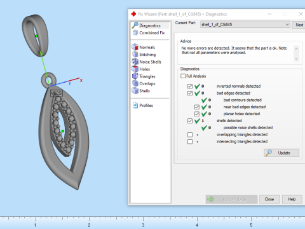Screen dimensions: 305x229
Task: Open the Noise Shells icon
Action: click(135, 62)
